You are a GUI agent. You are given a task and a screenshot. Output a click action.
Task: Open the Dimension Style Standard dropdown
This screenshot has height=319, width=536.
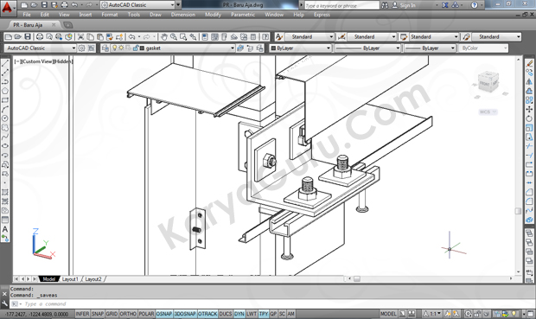click(372, 36)
